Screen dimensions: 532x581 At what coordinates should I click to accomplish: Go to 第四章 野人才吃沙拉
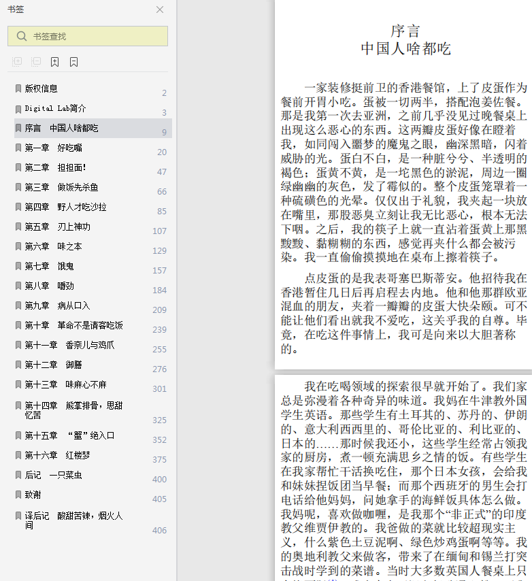pyautogui.click(x=65, y=207)
